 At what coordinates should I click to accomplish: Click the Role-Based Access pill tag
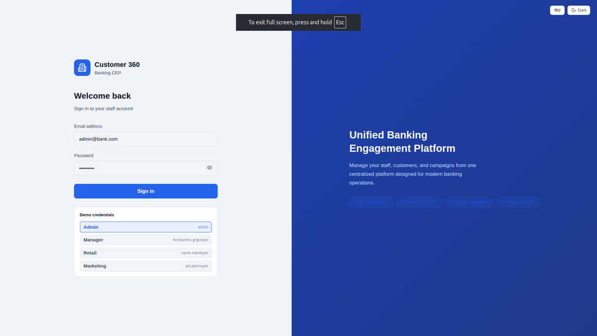click(x=419, y=202)
